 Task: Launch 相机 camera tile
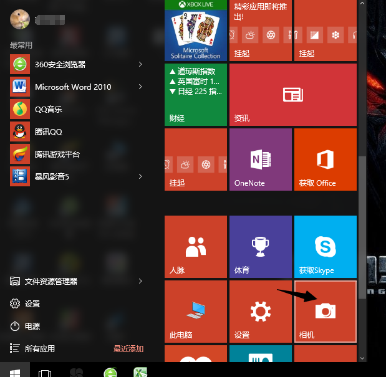[326, 312]
